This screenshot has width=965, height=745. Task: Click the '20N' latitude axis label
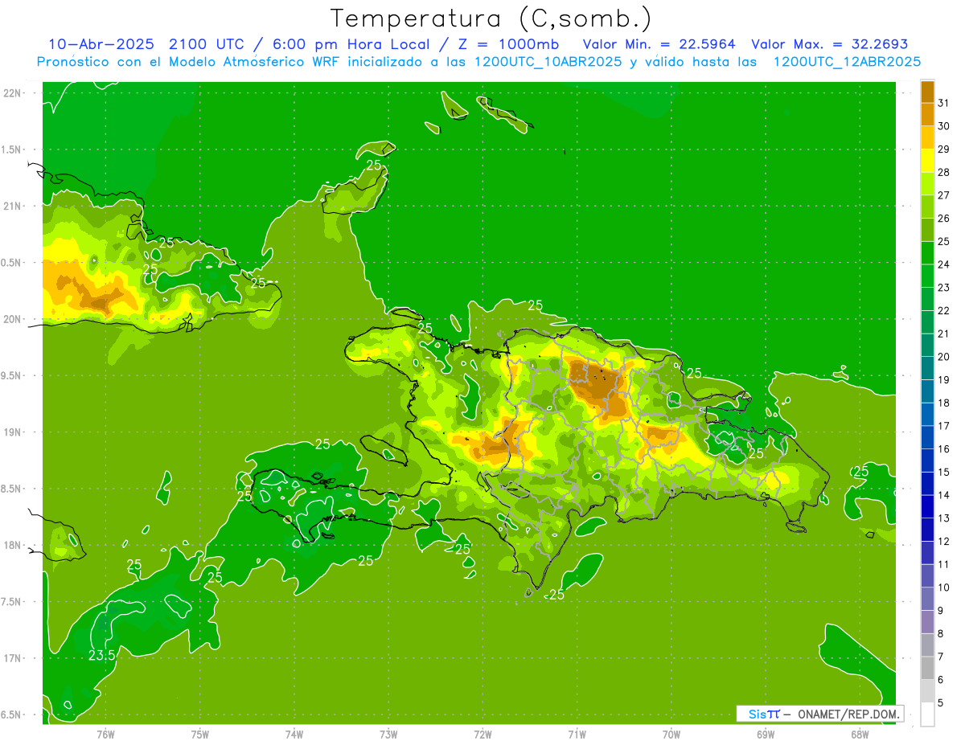tap(13, 319)
